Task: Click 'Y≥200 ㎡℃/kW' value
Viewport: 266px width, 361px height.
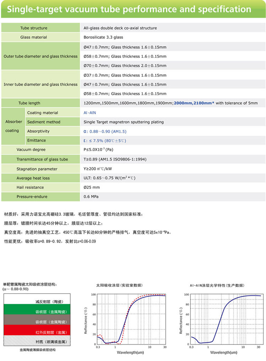Action: 98,168
